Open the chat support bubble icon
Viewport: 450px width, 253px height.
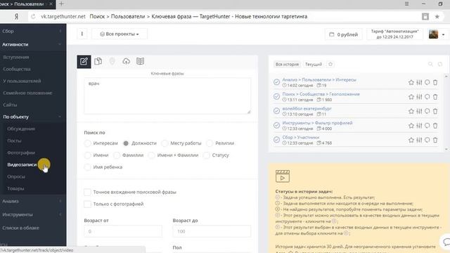[x=446, y=242]
